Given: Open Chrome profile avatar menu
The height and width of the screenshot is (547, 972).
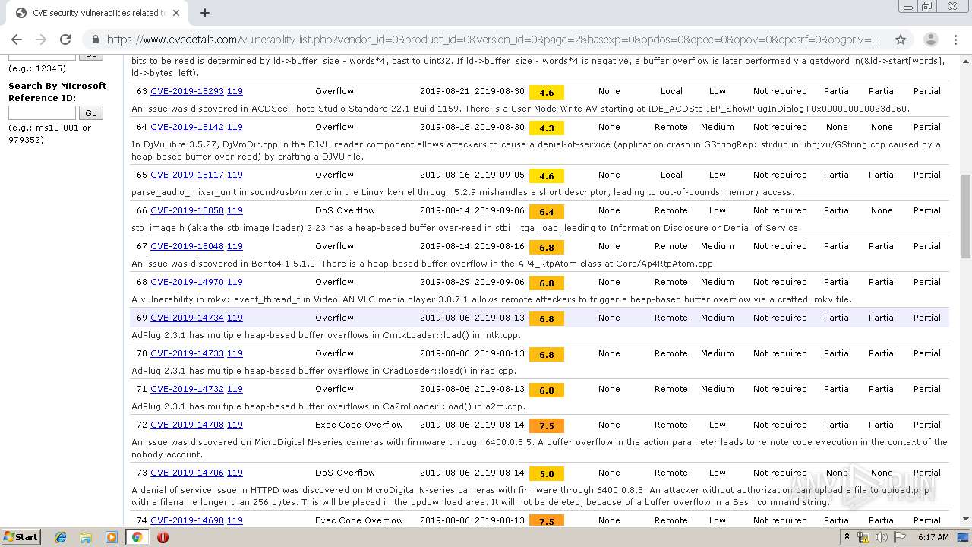Looking at the screenshot, I should [x=930, y=40].
